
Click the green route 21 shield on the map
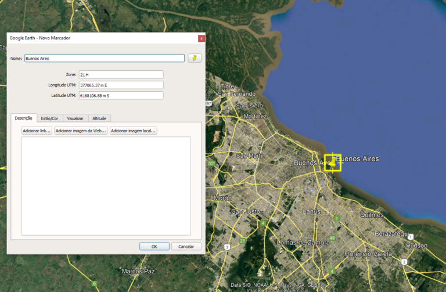click(x=242, y=240)
